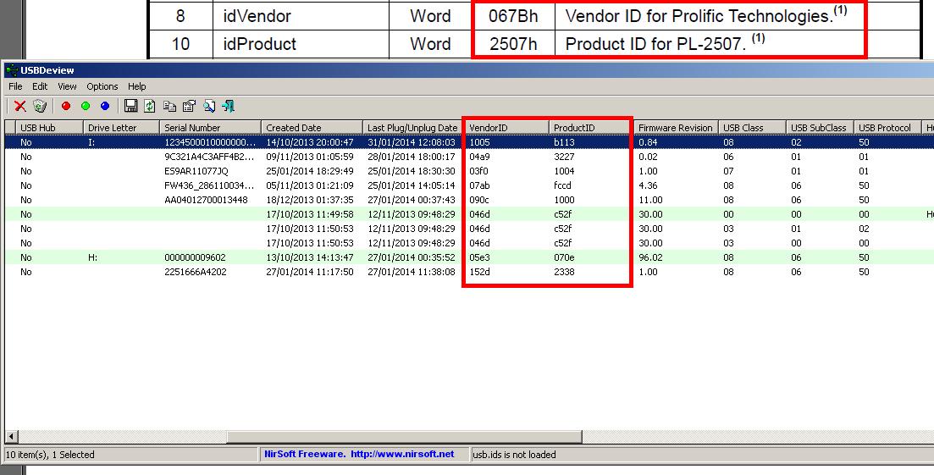Click vendor ID 03f0 cell
934x475 pixels.
click(x=479, y=171)
